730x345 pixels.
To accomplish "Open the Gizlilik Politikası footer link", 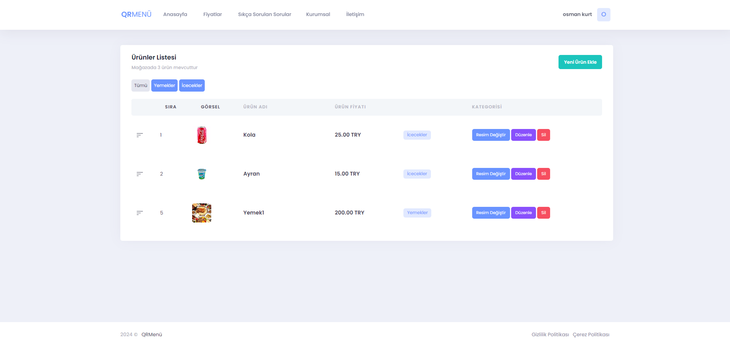I will tap(550, 335).
